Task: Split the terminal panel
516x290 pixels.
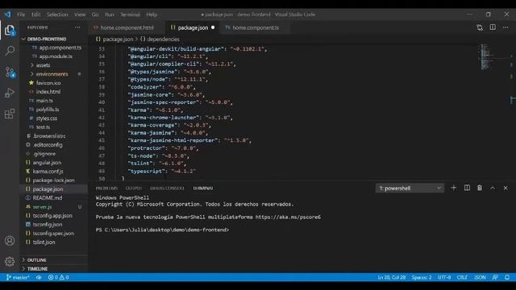Action: pos(467,188)
